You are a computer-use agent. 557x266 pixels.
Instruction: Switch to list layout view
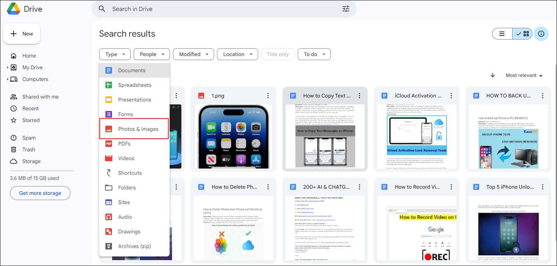pyautogui.click(x=502, y=34)
